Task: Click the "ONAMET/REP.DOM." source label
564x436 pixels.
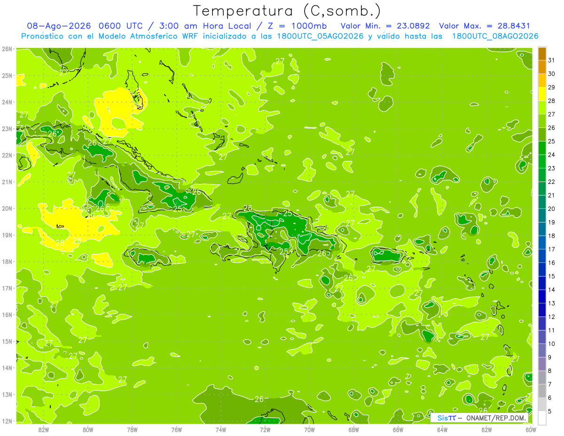Action: coord(496,418)
